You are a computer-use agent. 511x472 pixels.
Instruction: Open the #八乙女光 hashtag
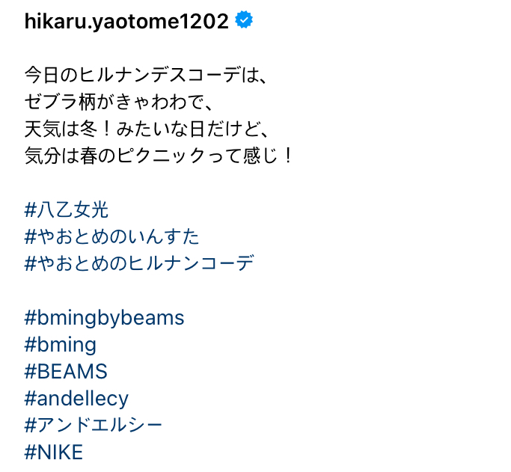coord(67,210)
